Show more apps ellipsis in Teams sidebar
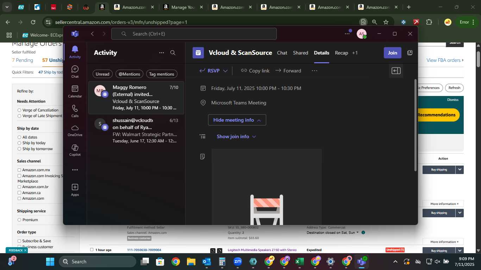This screenshot has width=481, height=270. pos(75,170)
